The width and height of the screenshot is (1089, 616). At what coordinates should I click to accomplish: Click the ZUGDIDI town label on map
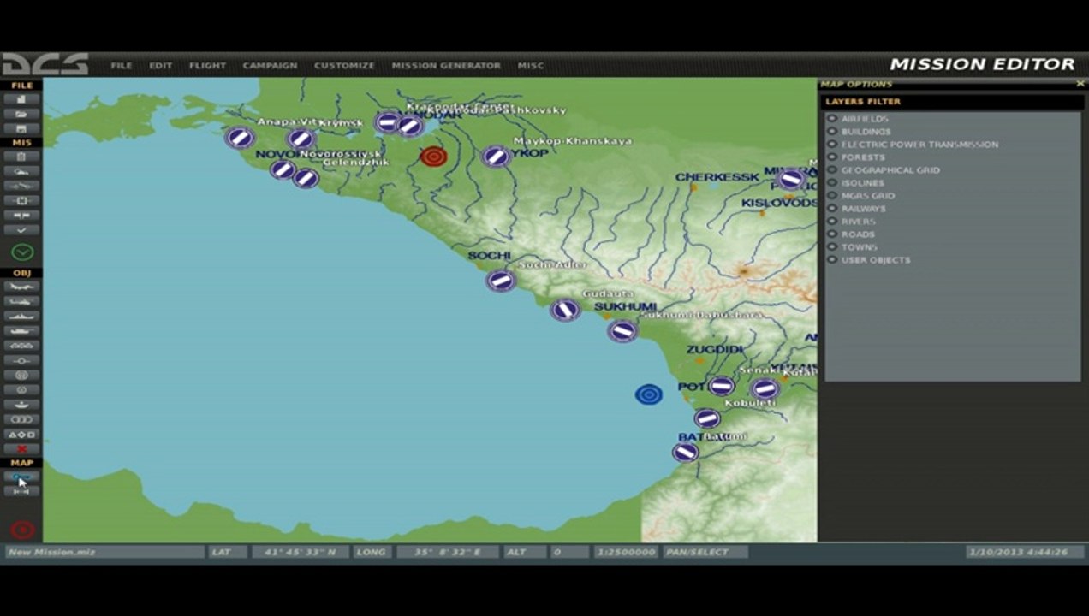[x=714, y=350]
